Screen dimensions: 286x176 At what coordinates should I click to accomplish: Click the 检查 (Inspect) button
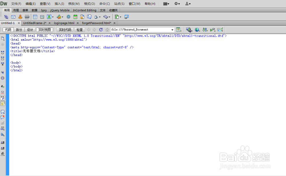click(80, 29)
